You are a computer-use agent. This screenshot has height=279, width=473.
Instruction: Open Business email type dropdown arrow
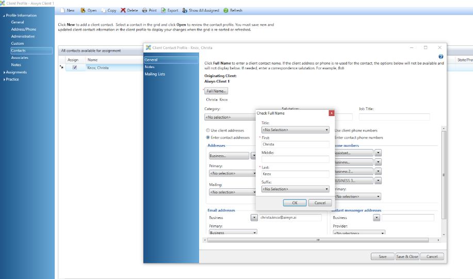point(254,218)
